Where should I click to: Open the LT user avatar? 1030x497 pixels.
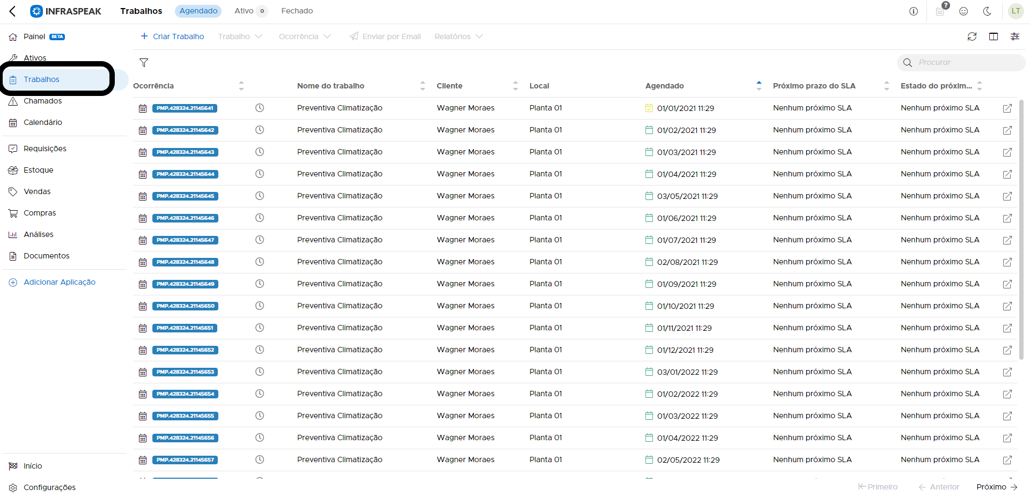1016,11
